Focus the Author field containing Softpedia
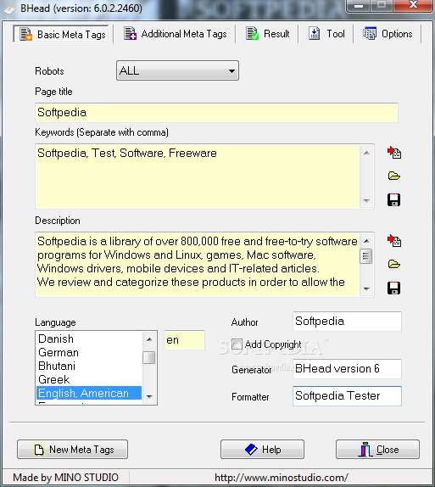This screenshot has height=487, width=435. click(347, 322)
